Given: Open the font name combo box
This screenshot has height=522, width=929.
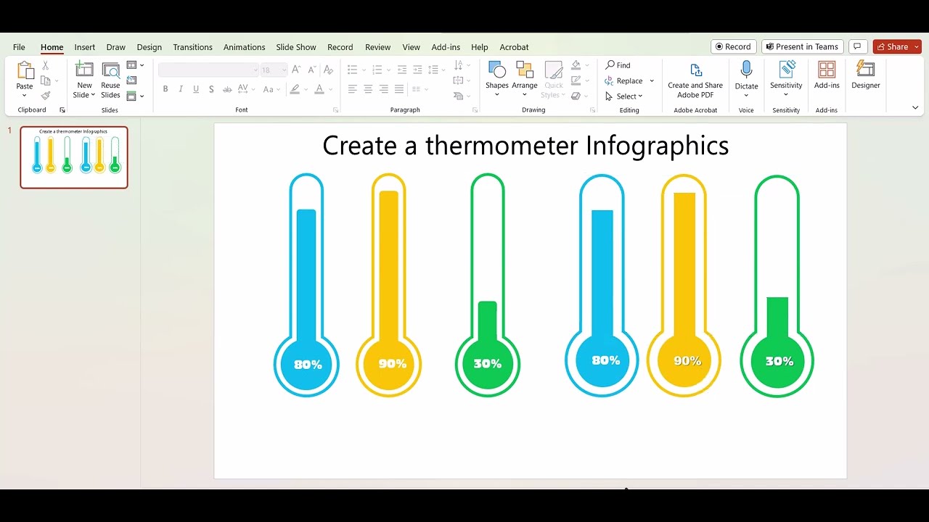Looking at the screenshot, I should coord(208,70).
